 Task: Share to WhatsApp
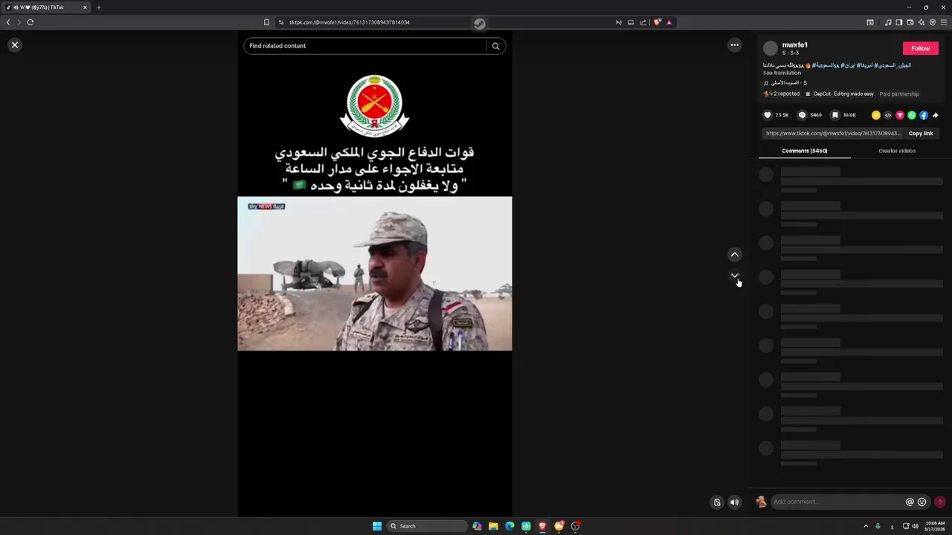[x=912, y=115]
